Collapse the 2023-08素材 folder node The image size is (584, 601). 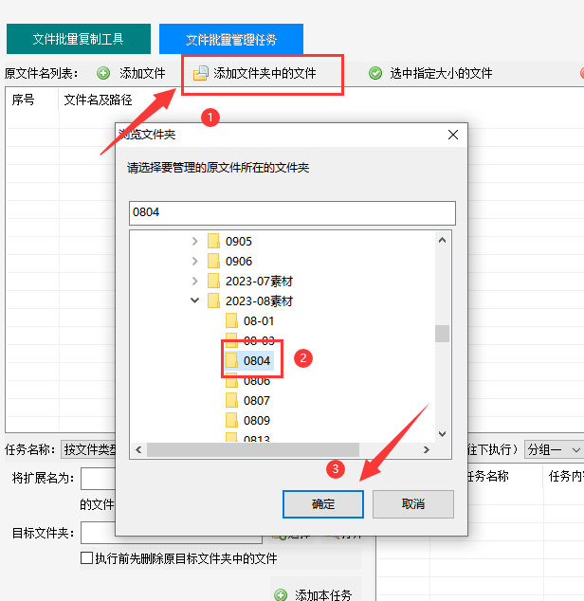pos(194,300)
